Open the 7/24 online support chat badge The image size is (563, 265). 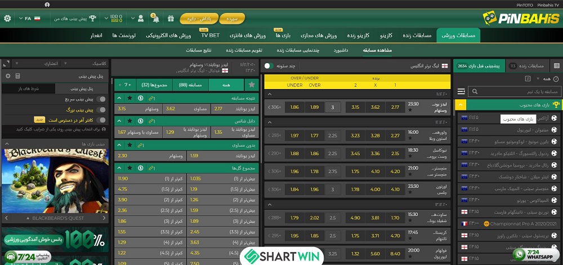pos(28,257)
